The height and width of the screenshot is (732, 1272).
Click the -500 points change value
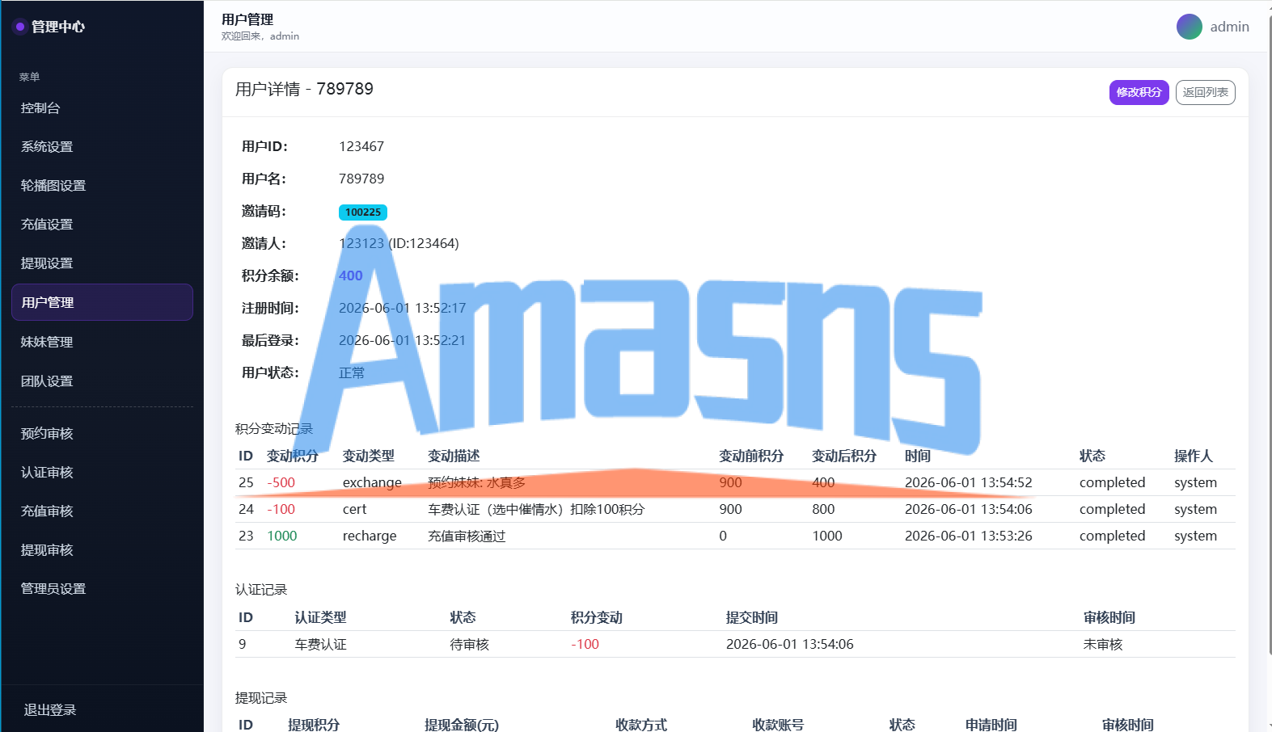[281, 482]
